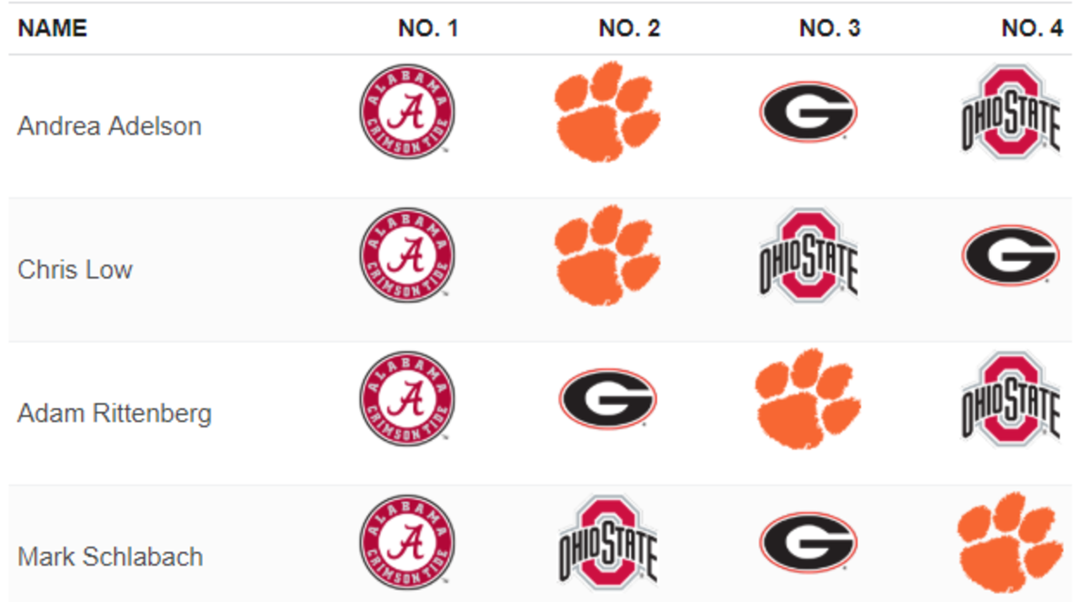This screenshot has height=602, width=1091.
Task: Open Chris Low's No. 4 Georgia logo
Action: click(1011, 256)
